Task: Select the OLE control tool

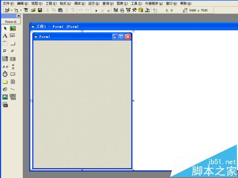Action: point(5,105)
